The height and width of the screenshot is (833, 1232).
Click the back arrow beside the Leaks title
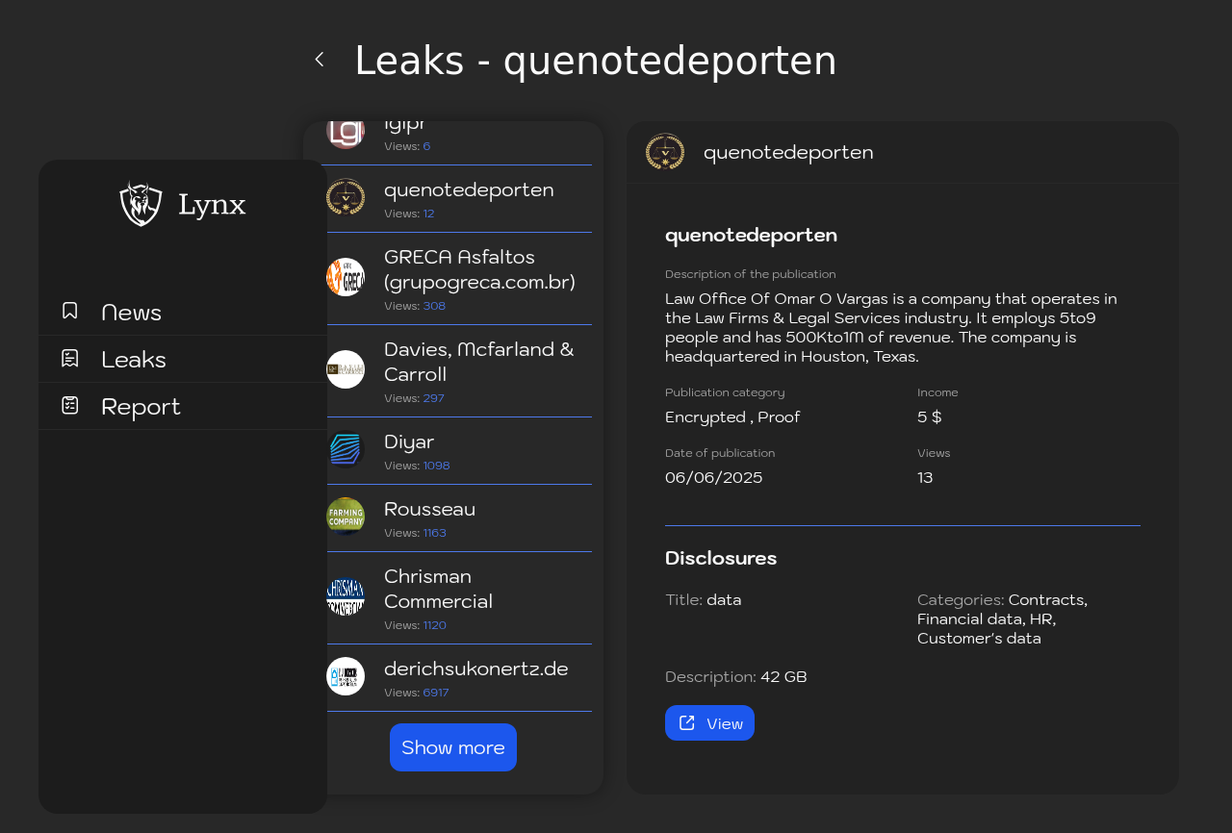(x=320, y=60)
